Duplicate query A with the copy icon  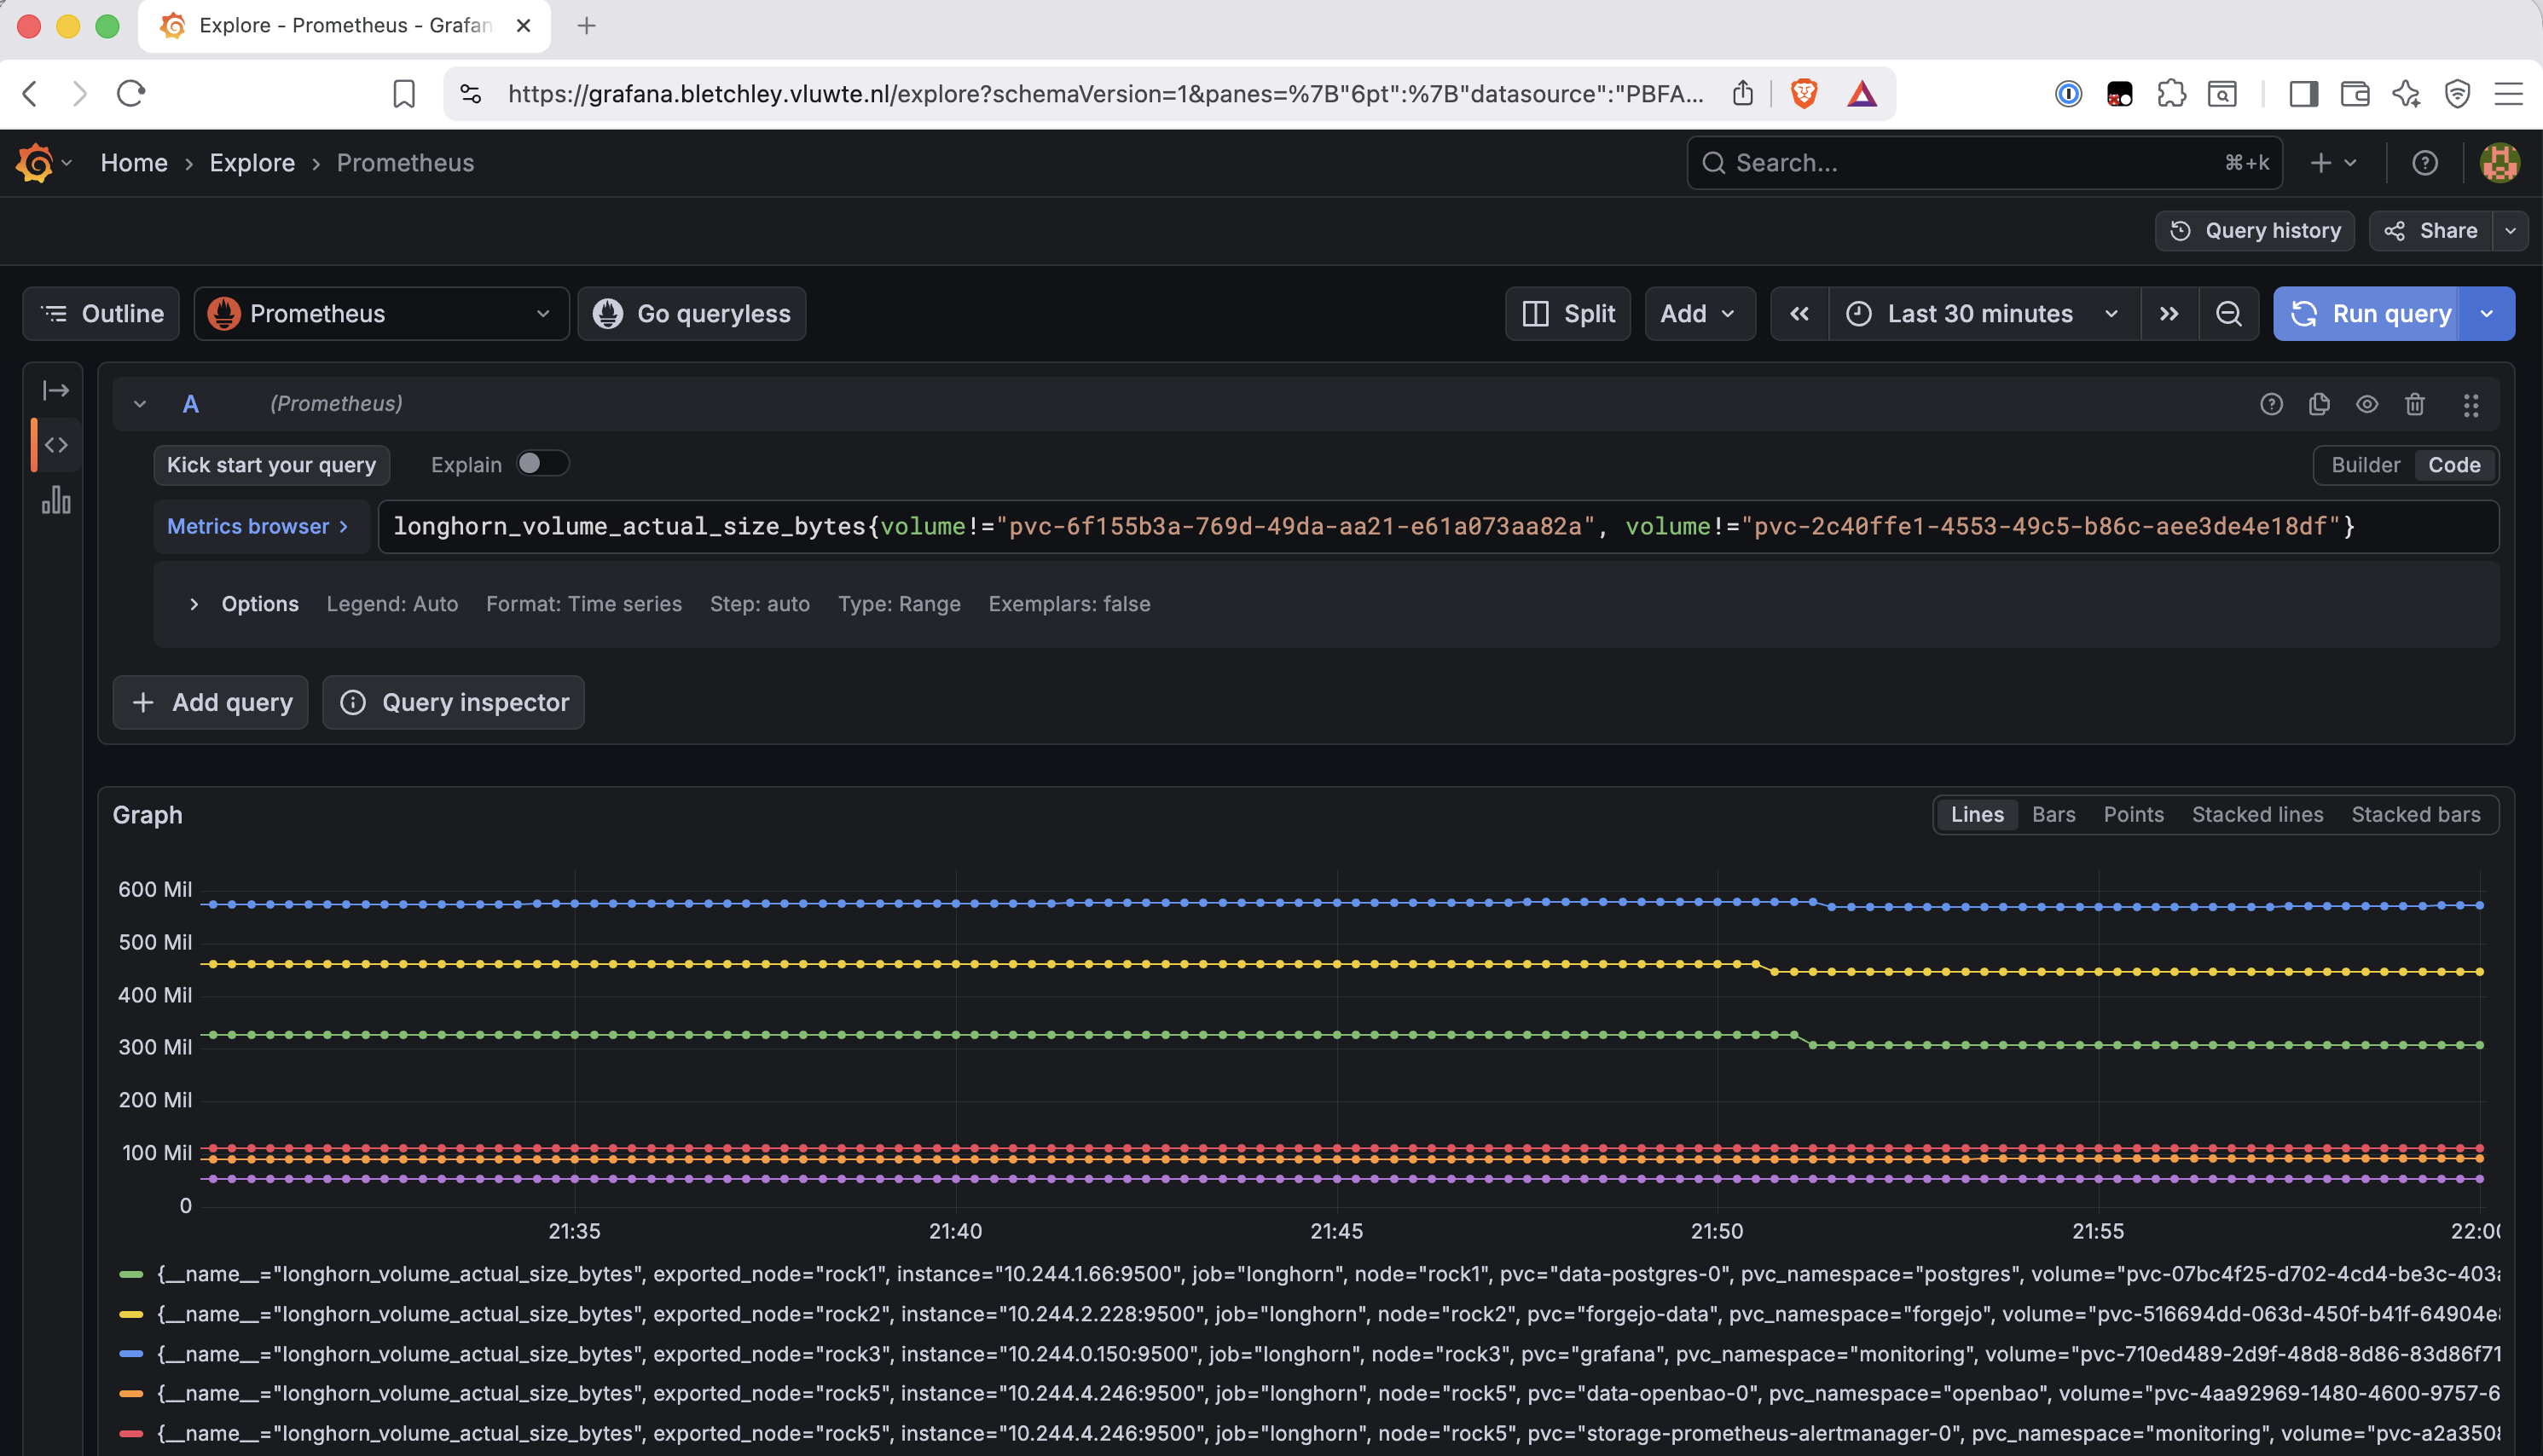(2319, 404)
